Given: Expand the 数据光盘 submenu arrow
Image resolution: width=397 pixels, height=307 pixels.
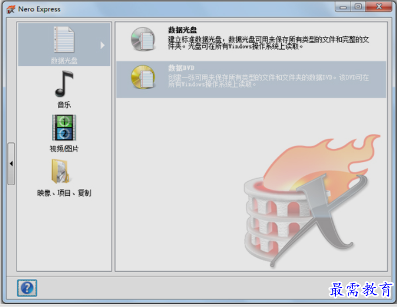Looking at the screenshot, I should click(x=103, y=45).
